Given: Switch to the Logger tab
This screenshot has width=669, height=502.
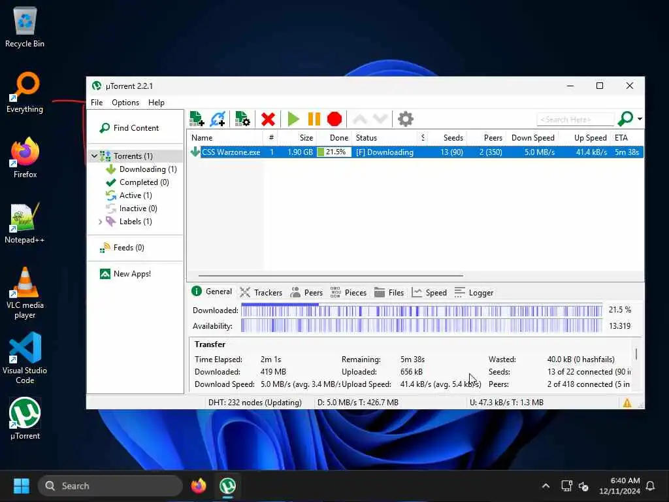Looking at the screenshot, I should click(x=474, y=292).
